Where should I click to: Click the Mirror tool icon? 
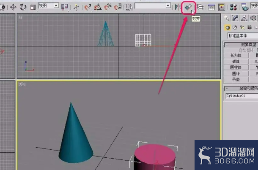click(178, 7)
